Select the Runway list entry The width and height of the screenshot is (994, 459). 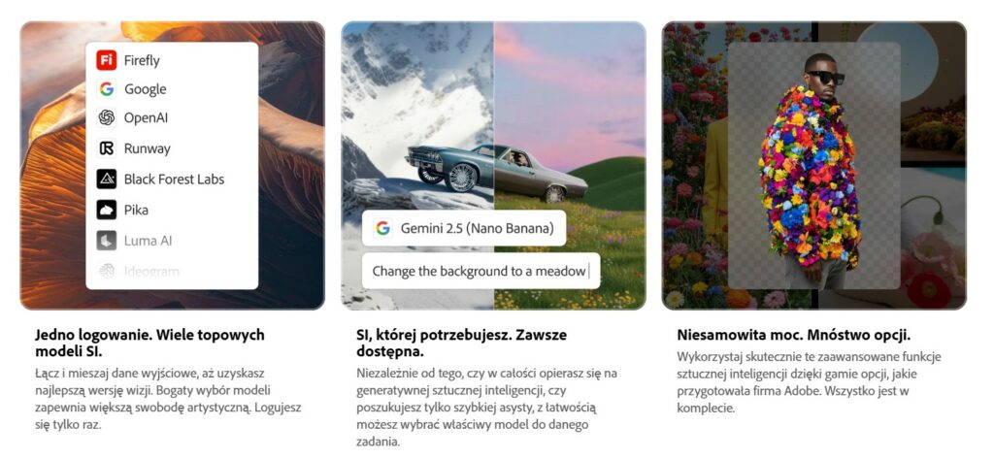click(x=172, y=148)
